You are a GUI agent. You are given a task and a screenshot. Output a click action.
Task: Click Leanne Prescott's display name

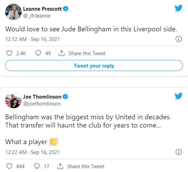click(x=42, y=9)
